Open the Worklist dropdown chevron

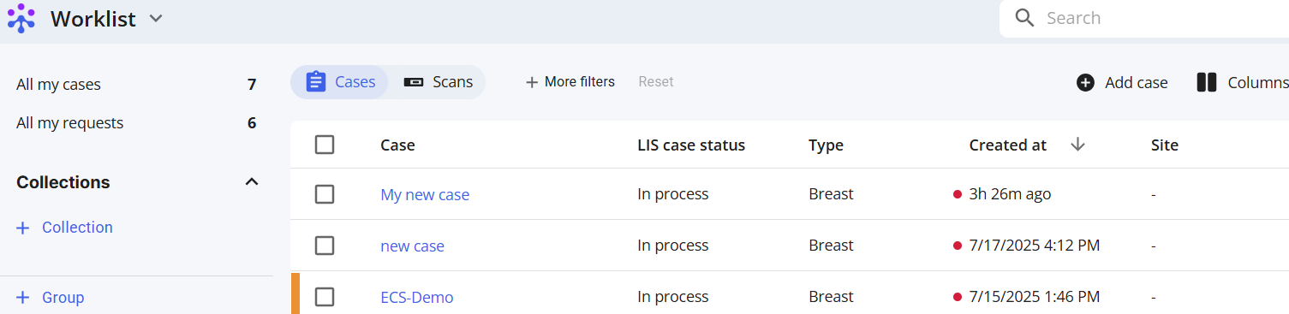[156, 18]
